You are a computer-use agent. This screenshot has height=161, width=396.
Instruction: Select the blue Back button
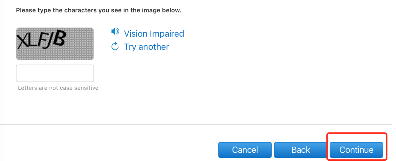tap(301, 150)
